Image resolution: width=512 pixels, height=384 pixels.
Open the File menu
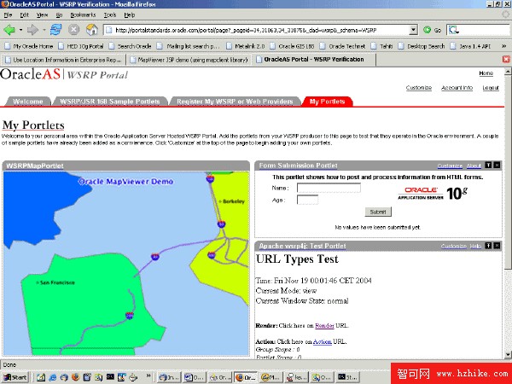click(8, 15)
